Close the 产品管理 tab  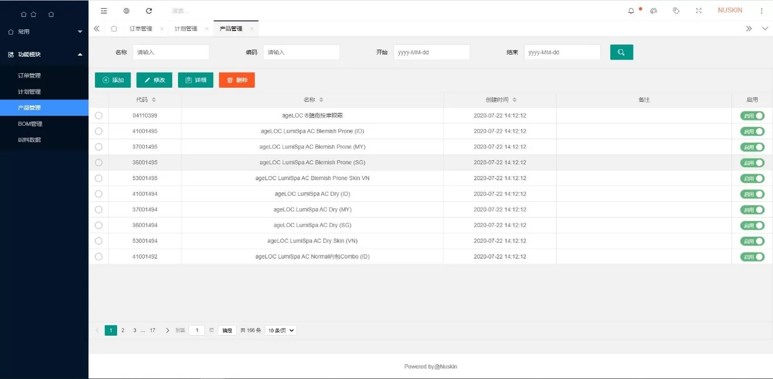coord(252,29)
